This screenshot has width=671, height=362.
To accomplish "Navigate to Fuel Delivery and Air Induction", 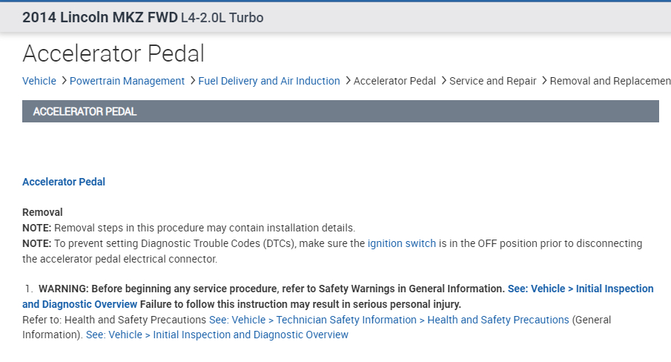I will click(x=269, y=81).
